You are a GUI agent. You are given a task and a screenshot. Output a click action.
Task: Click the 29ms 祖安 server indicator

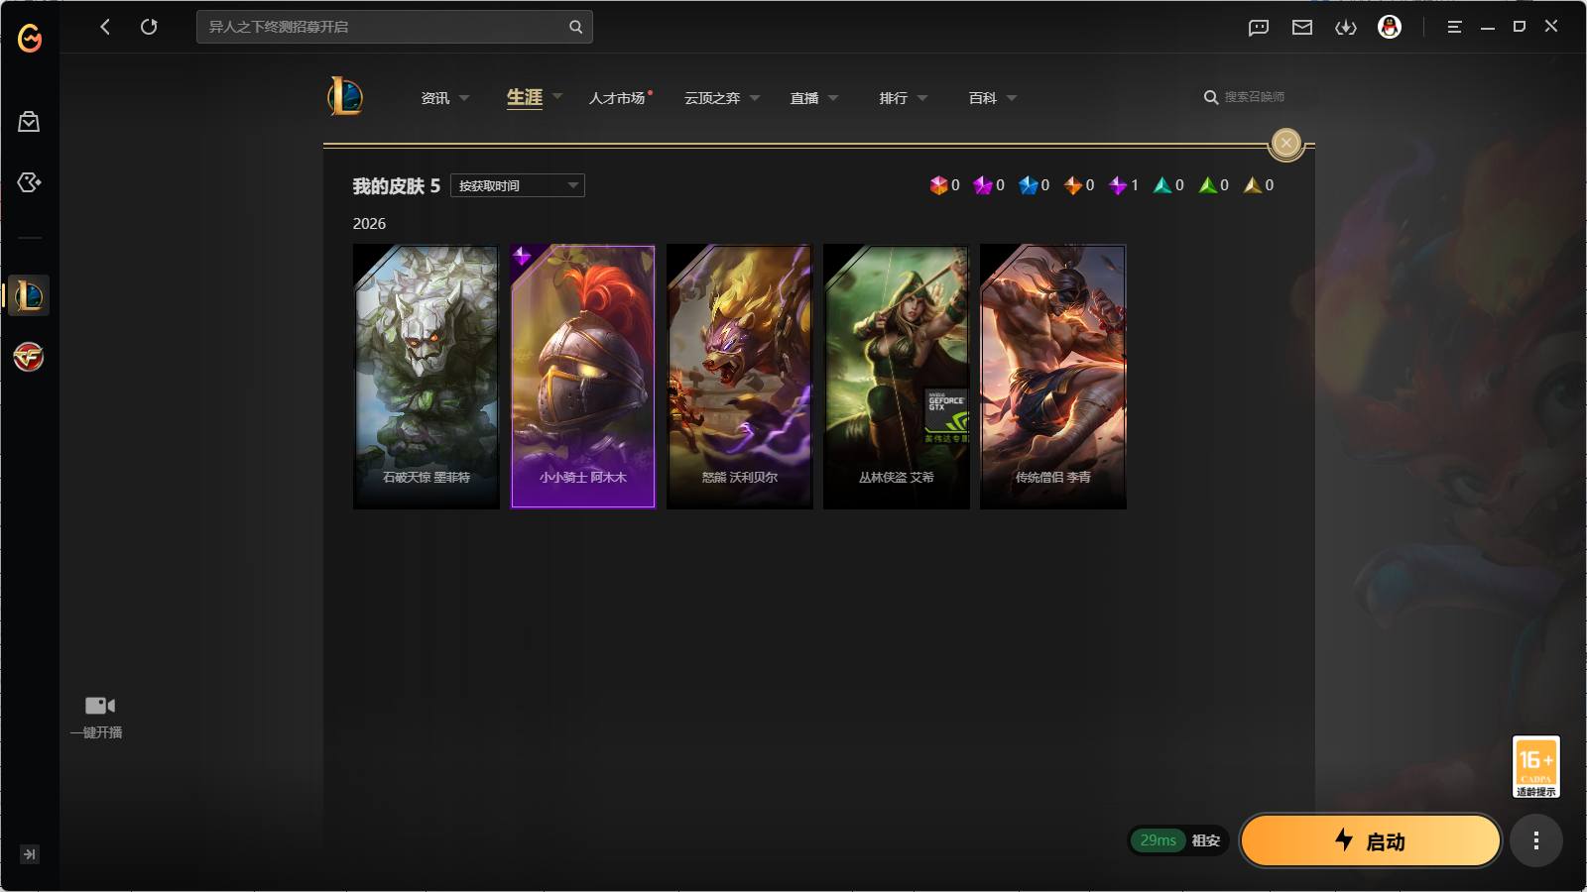(x=1179, y=840)
